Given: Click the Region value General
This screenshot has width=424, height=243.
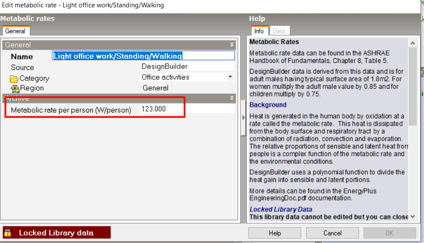Looking at the screenshot, I should coord(155,88).
